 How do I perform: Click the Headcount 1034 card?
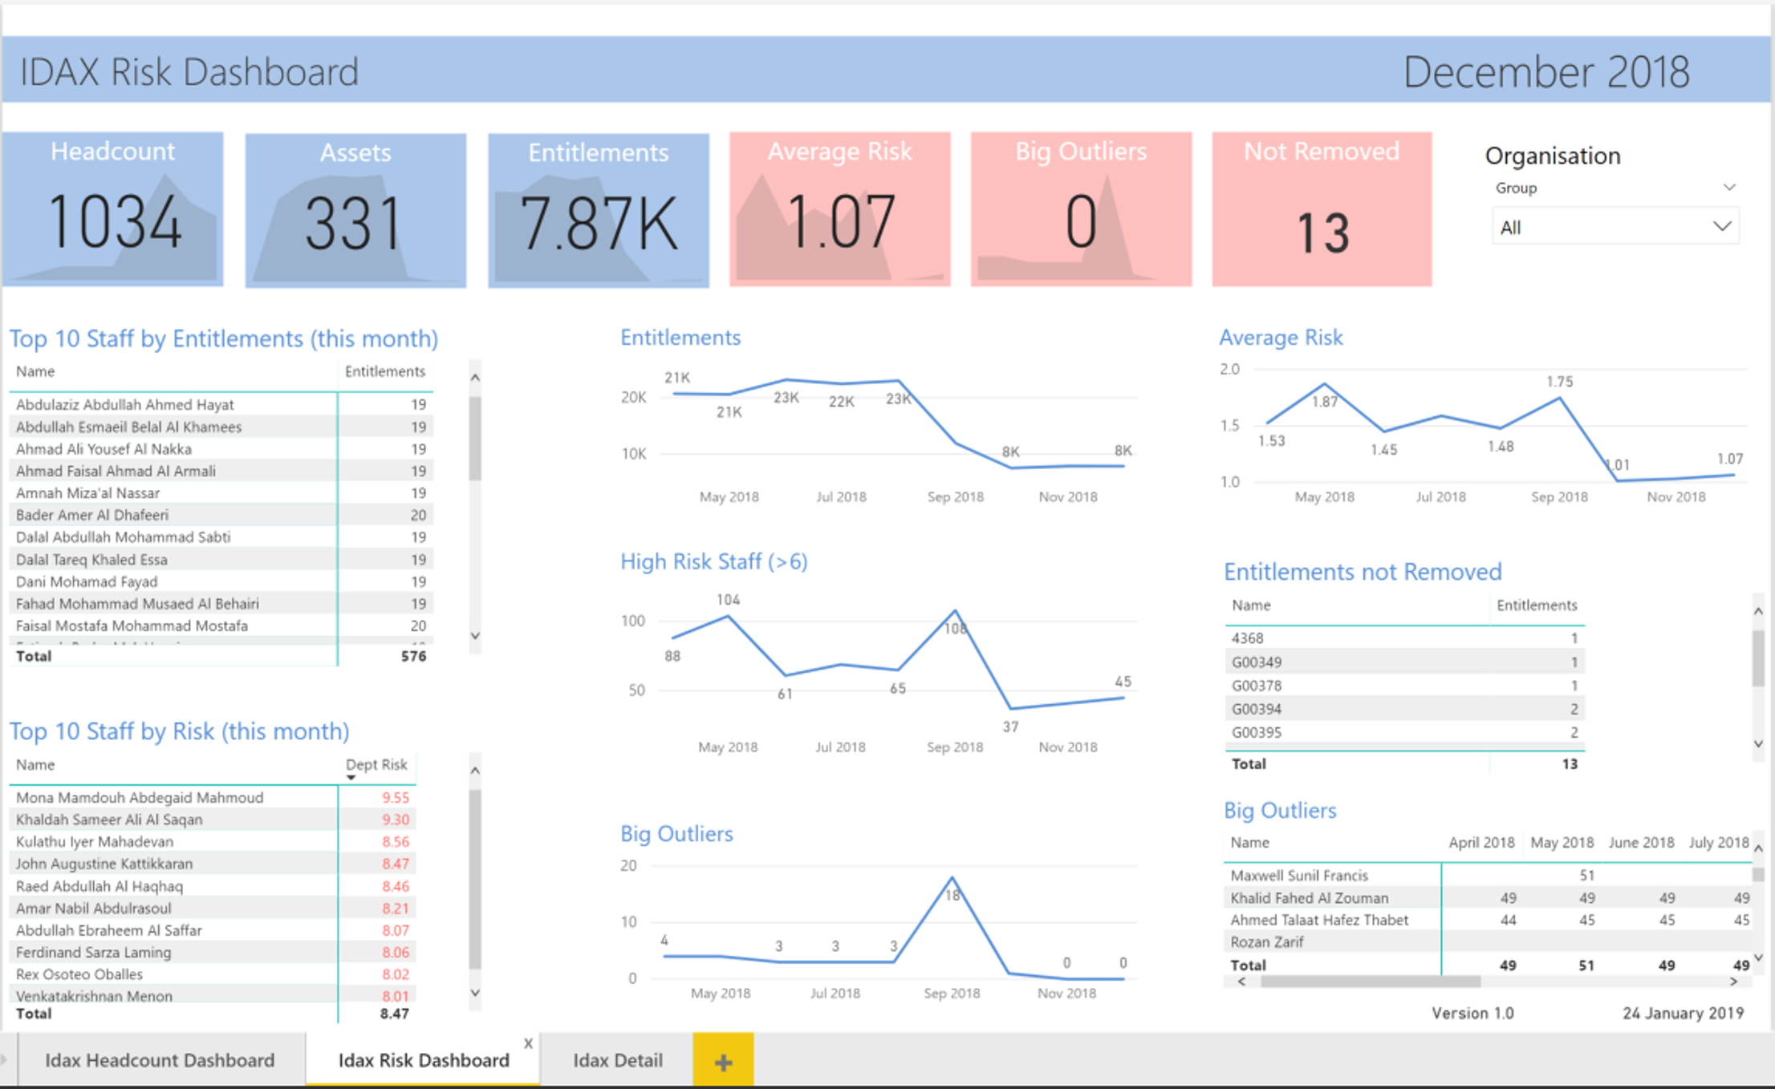tap(113, 210)
